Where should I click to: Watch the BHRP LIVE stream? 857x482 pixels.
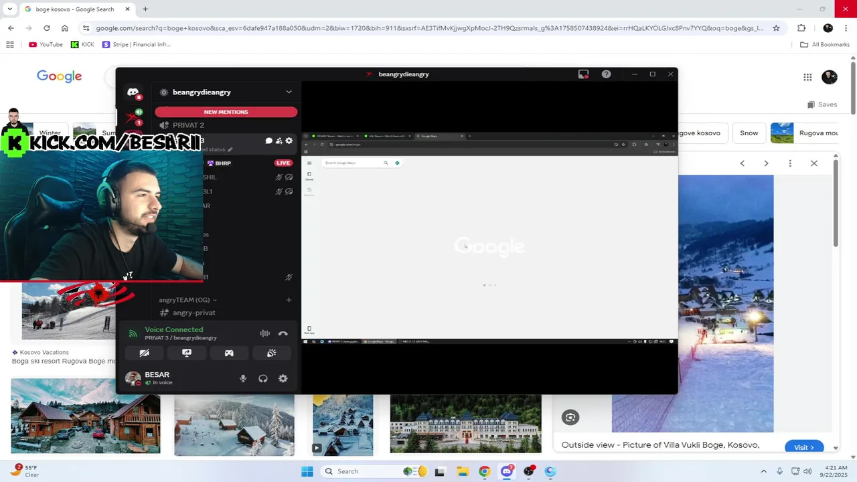point(283,163)
